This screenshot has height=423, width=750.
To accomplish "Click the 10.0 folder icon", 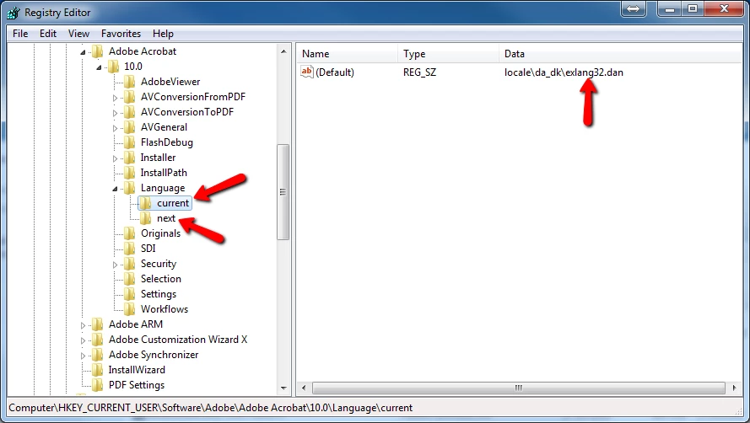I will (x=113, y=67).
